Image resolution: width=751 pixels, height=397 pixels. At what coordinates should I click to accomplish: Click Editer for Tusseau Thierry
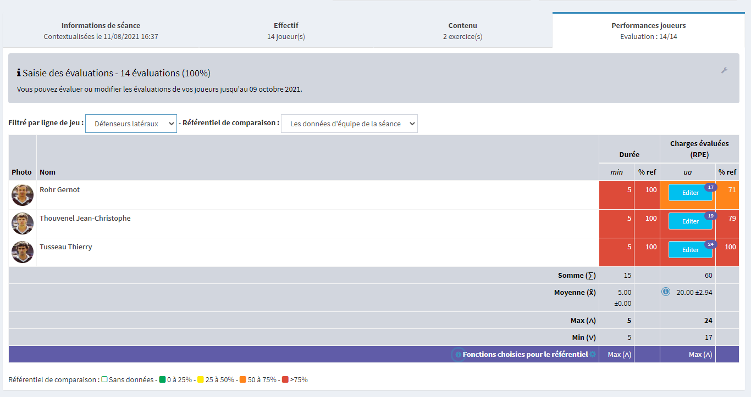click(690, 250)
